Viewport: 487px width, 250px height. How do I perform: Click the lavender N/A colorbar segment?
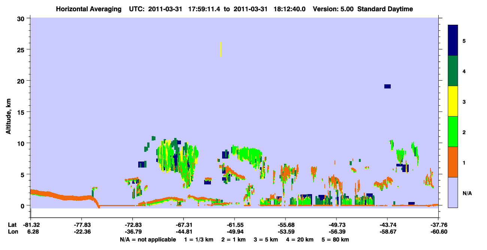[x=453, y=192]
